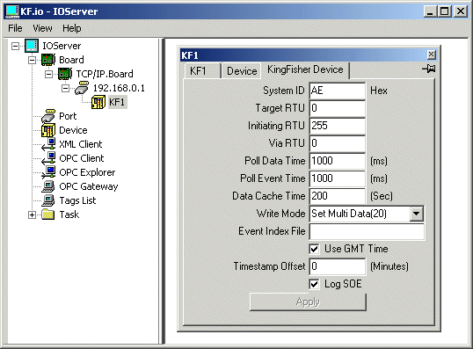Image resolution: width=473 pixels, height=349 pixels.
Task: Click the Initiating RTU field showing 255
Action: tap(338, 126)
